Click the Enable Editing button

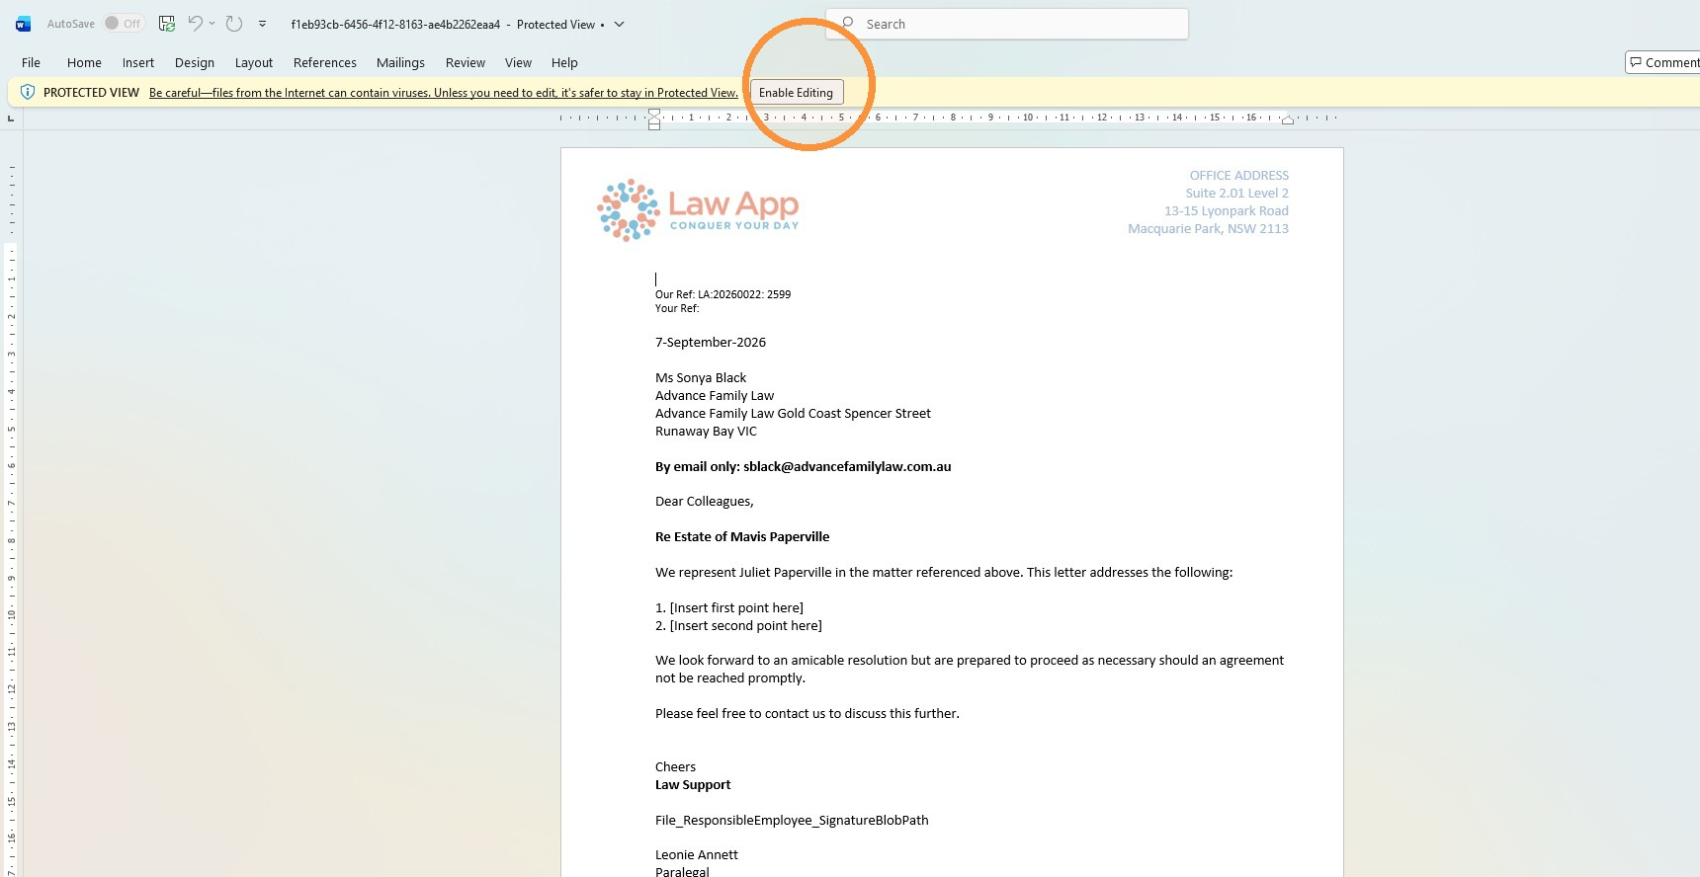[796, 92]
